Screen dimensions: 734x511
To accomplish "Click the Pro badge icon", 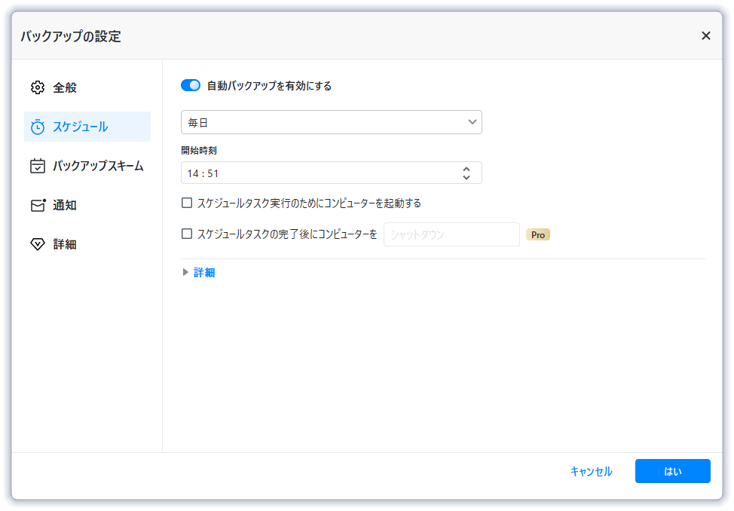I will coord(538,234).
